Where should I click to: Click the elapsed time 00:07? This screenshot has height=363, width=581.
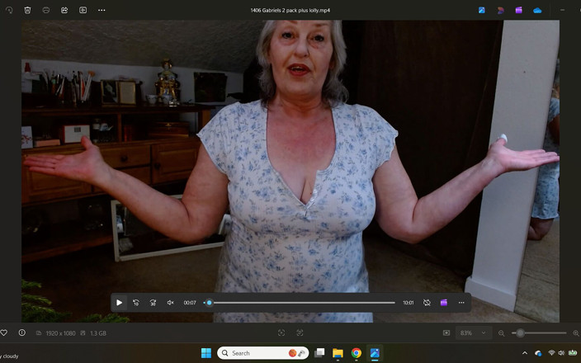[x=190, y=303]
